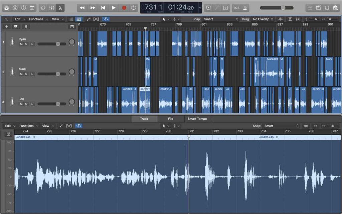Viewport: 342px width, 214px height.
Task: Click the back arrow in tracks menu bar
Action: click(x=6, y=19)
